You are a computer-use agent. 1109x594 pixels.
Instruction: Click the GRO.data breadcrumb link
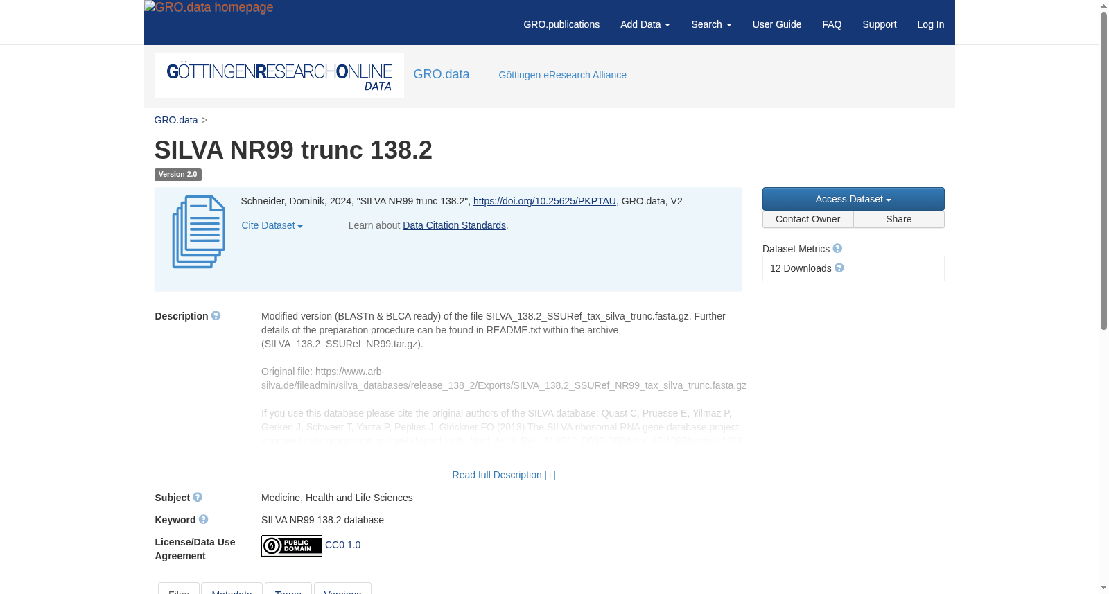pyautogui.click(x=176, y=120)
